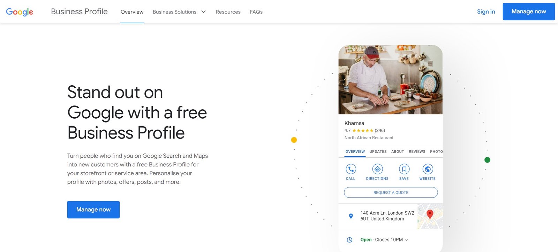Click the (346) review count

[x=380, y=131]
